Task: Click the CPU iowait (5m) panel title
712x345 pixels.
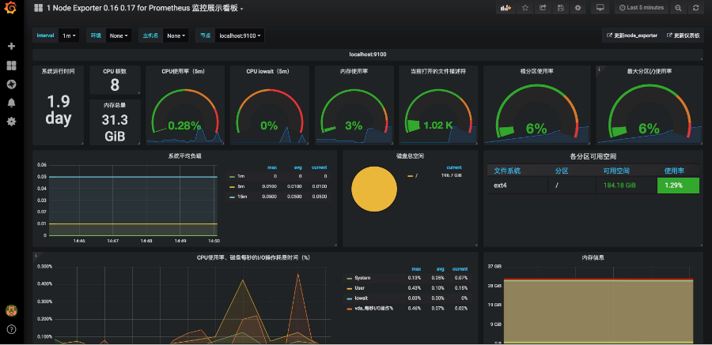Action: coord(269,71)
